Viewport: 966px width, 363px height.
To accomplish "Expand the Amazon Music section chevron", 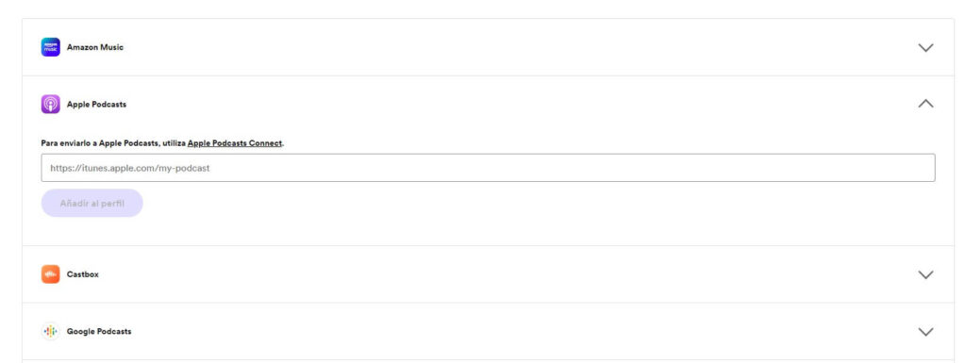I will (925, 47).
